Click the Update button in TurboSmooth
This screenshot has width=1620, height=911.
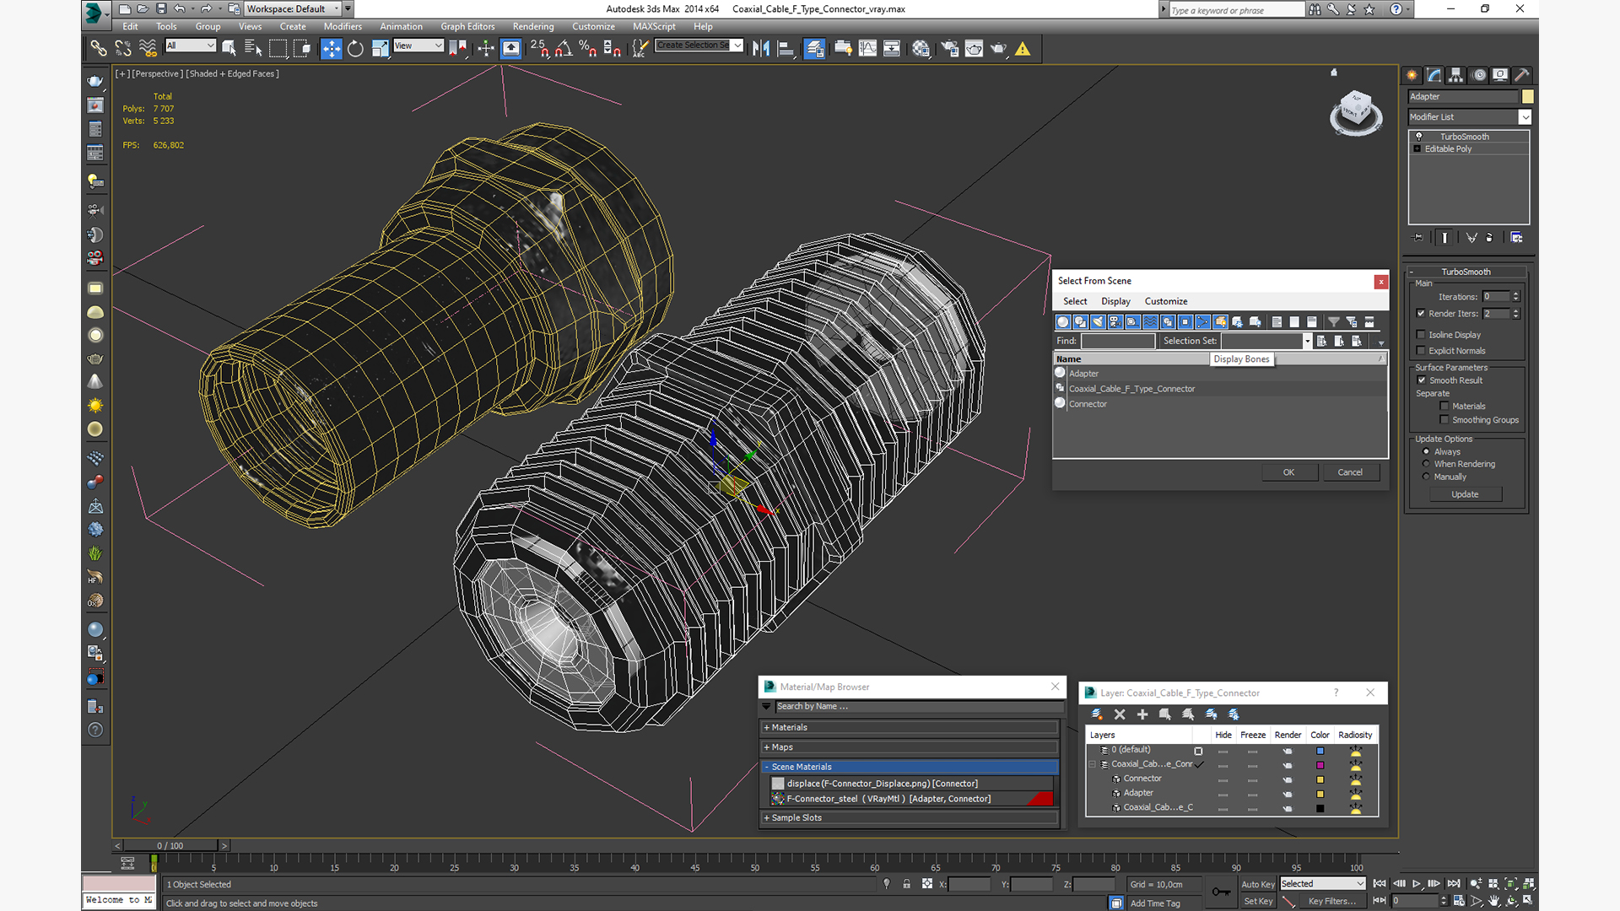(x=1465, y=494)
